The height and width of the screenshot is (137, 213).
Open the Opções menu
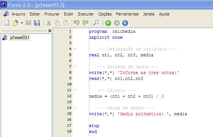click(105, 14)
